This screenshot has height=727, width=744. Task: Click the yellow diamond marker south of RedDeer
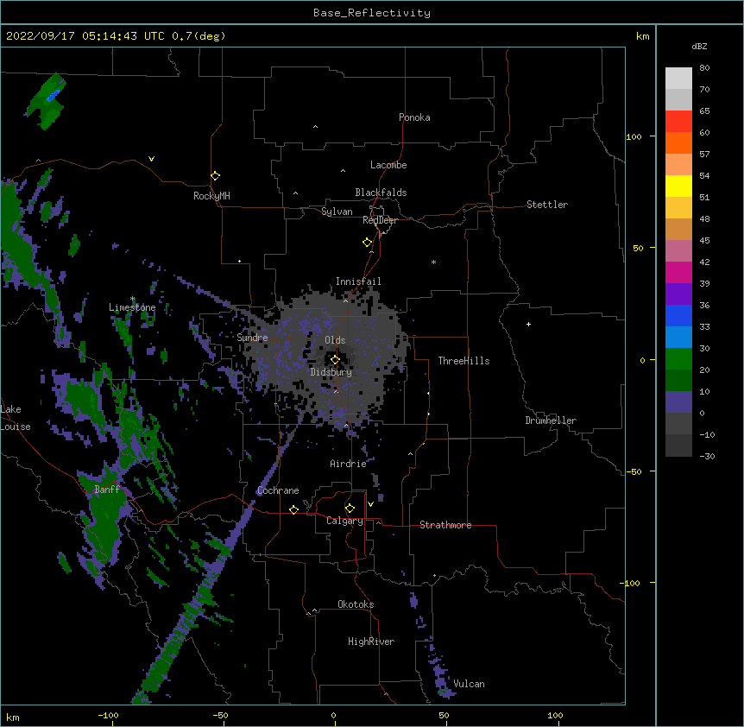[367, 243]
